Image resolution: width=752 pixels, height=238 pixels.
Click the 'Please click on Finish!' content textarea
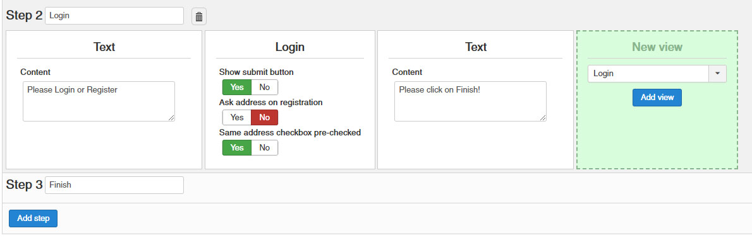pos(471,101)
